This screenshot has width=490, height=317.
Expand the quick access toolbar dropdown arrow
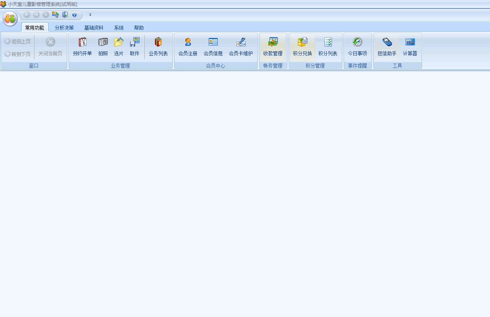[90, 15]
